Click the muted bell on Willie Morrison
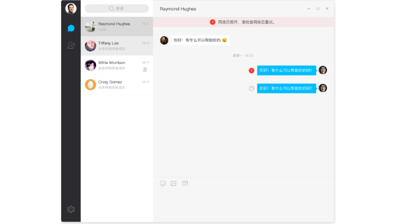The width and height of the screenshot is (397, 224). [145, 69]
